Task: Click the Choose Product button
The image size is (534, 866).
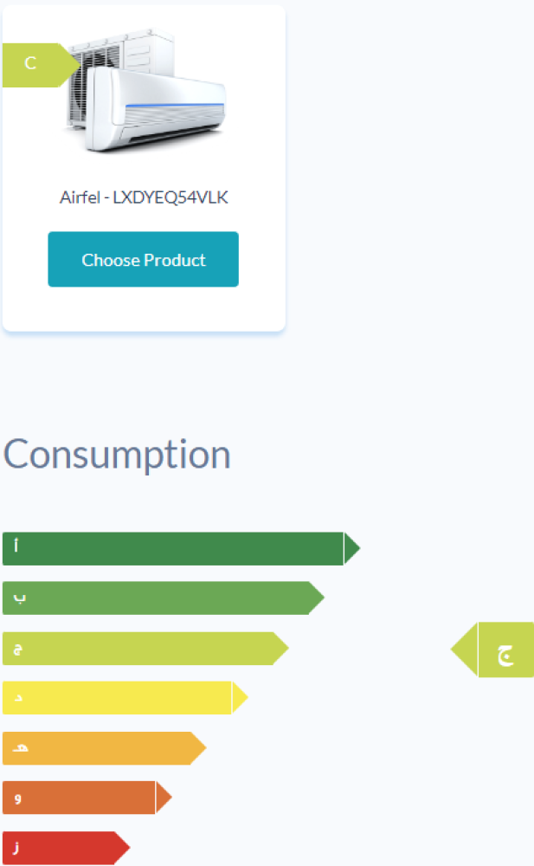Action: (x=144, y=259)
